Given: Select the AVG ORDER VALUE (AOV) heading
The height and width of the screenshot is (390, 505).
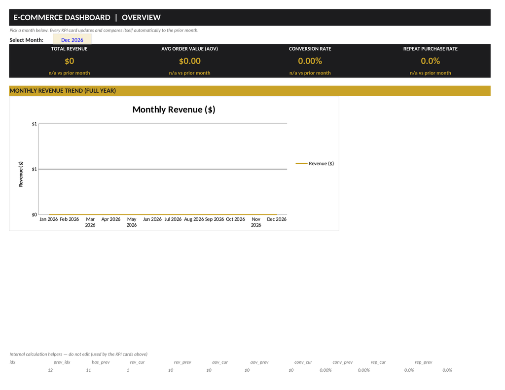Looking at the screenshot, I should 190,49.
